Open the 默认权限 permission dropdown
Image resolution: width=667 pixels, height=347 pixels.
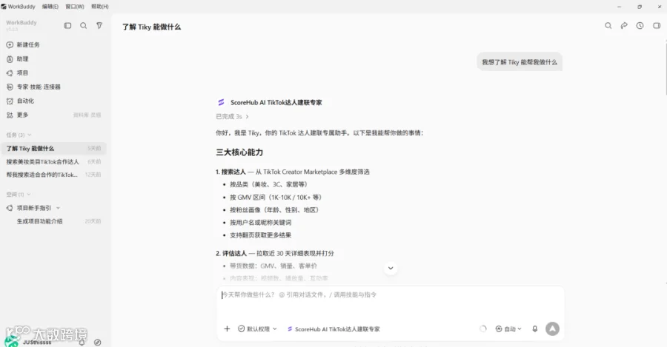[x=257, y=329]
